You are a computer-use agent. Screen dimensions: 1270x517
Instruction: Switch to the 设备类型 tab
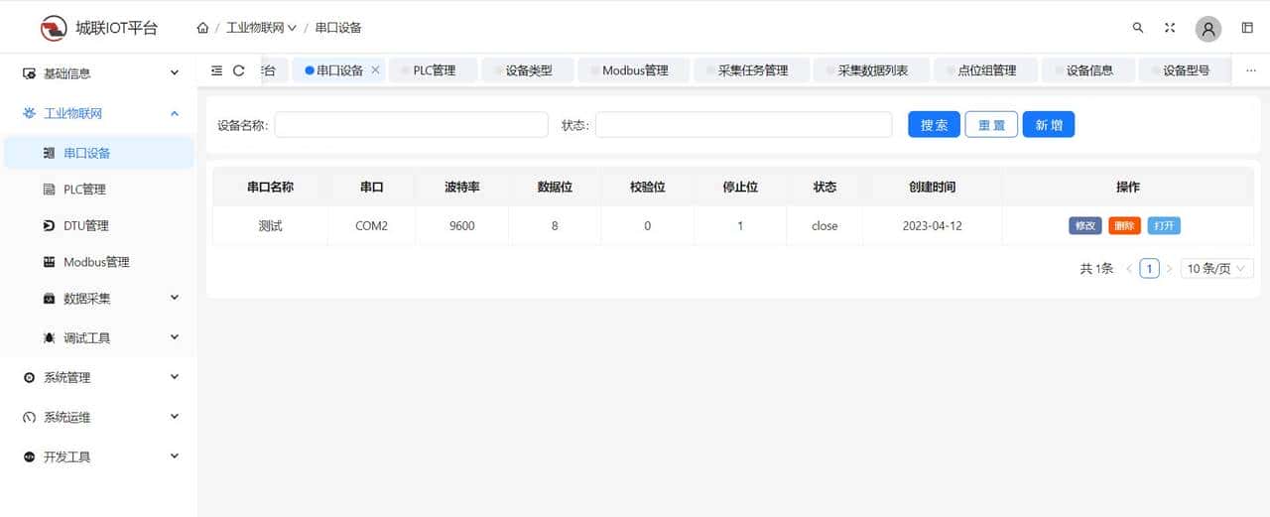coord(529,70)
